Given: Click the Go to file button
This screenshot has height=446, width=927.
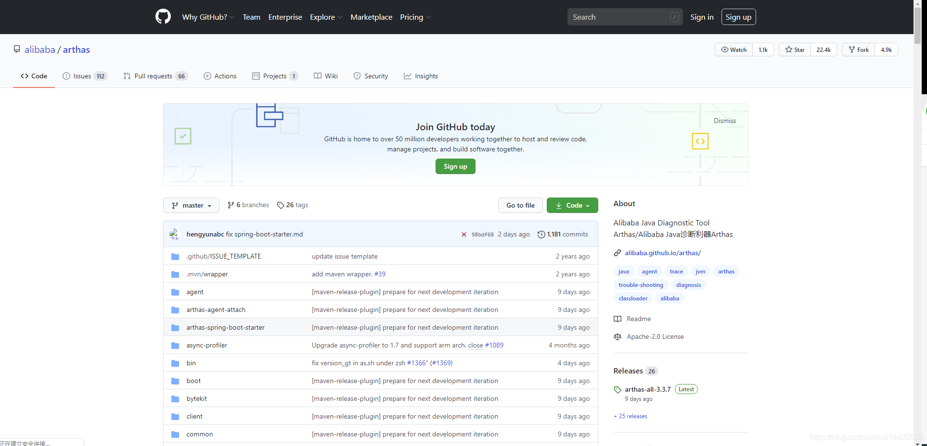Looking at the screenshot, I should pyautogui.click(x=520, y=205).
